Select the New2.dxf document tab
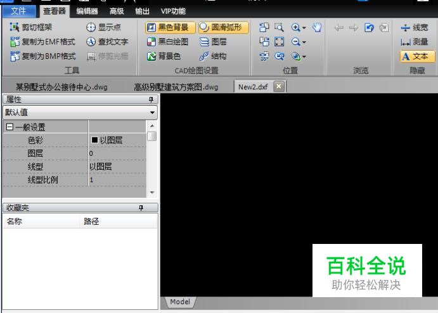 click(x=253, y=87)
